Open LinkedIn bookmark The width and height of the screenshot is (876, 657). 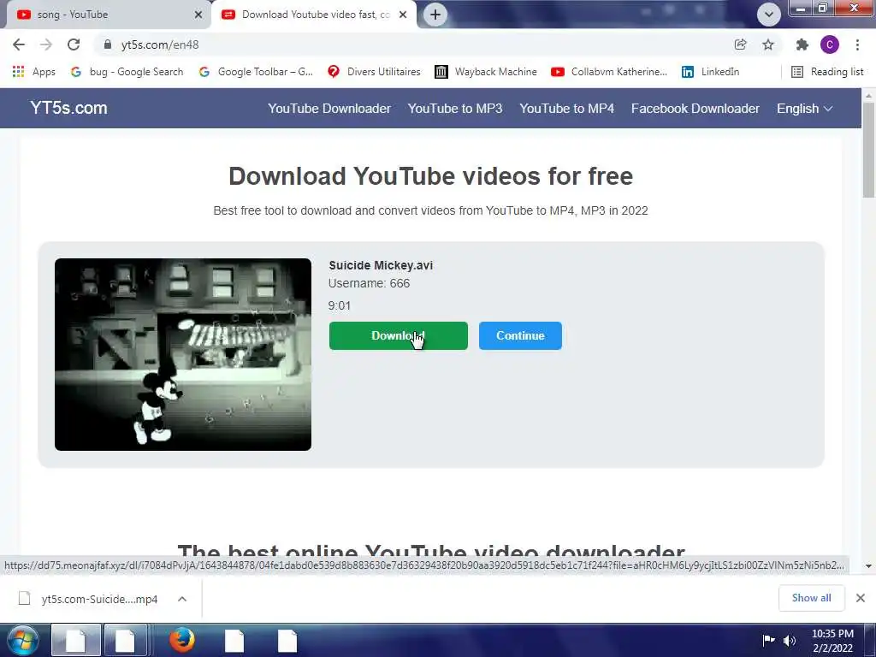coord(710,72)
